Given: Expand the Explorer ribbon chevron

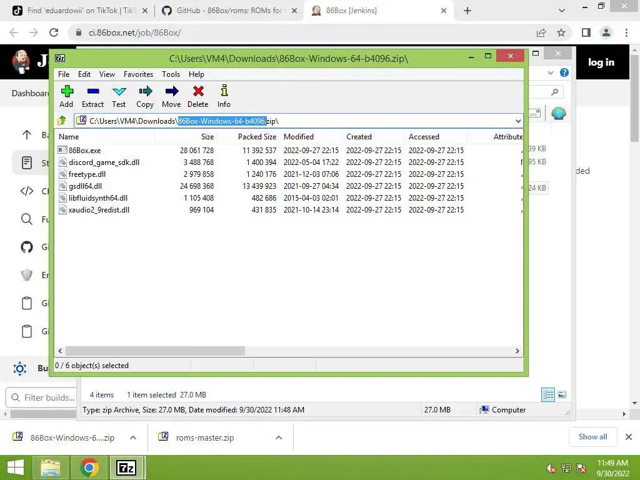Looking at the screenshot, I should (x=551, y=72).
